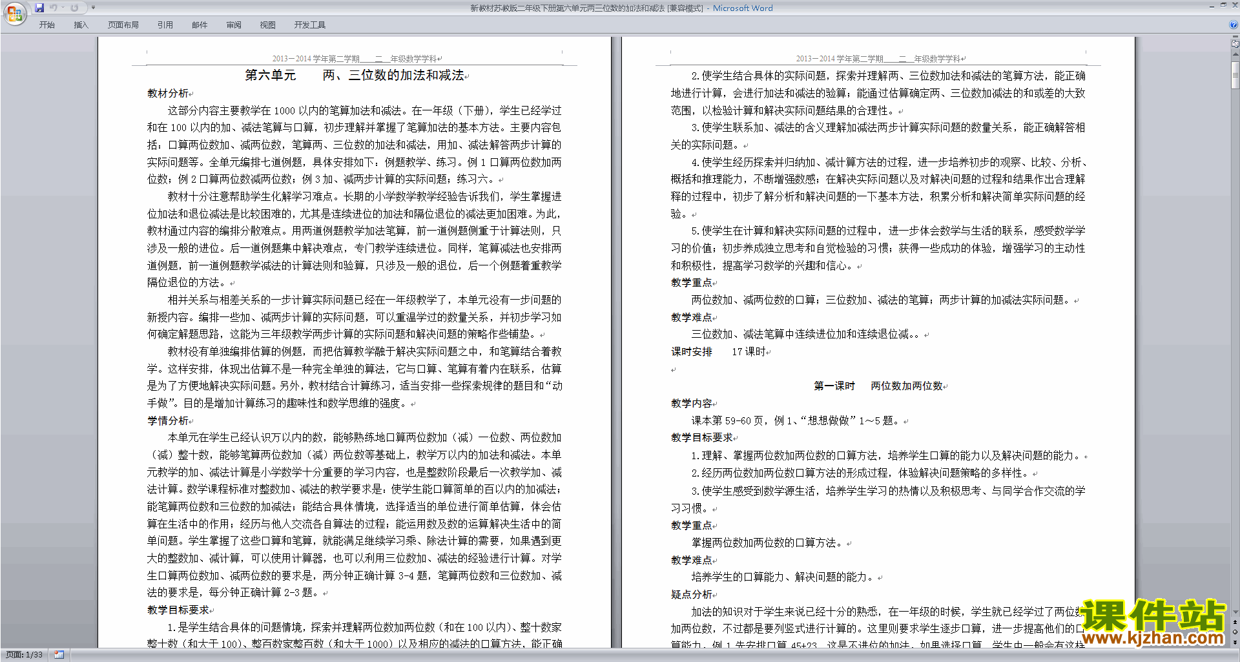
Task: Click the 课时安排 heading
Action: tap(692, 352)
